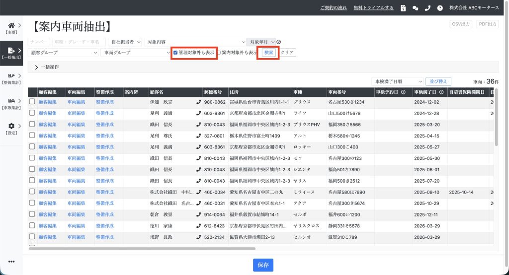Viewport: 509px width, 275px height.
Task: Tick the row checkbox for 伊達 政宗
Action: click(32, 102)
